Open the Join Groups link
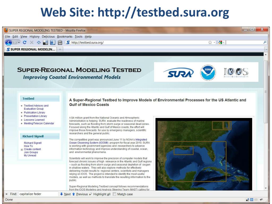The width and height of the screenshot is (272, 204). [x=31, y=152]
